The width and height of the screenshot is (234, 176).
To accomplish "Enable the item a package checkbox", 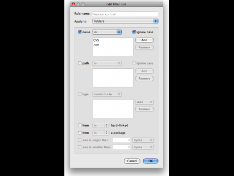I will coord(79,132).
